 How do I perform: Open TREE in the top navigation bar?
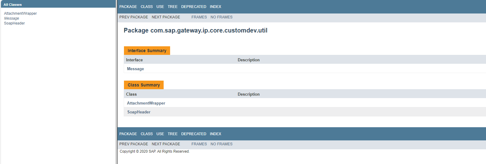173,7
